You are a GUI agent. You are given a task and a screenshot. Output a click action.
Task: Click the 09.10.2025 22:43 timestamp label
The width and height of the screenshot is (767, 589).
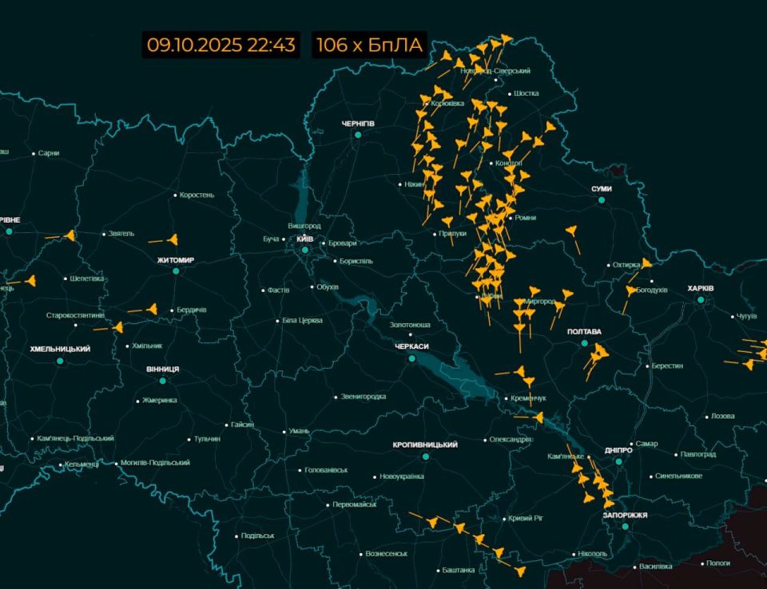click(221, 45)
